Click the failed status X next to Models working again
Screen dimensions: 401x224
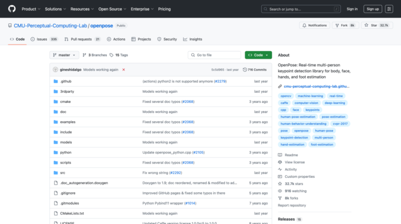[x=124, y=69]
